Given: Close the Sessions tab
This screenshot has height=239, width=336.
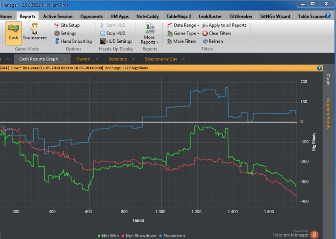Looking at the screenshot, I should [x=133, y=59].
